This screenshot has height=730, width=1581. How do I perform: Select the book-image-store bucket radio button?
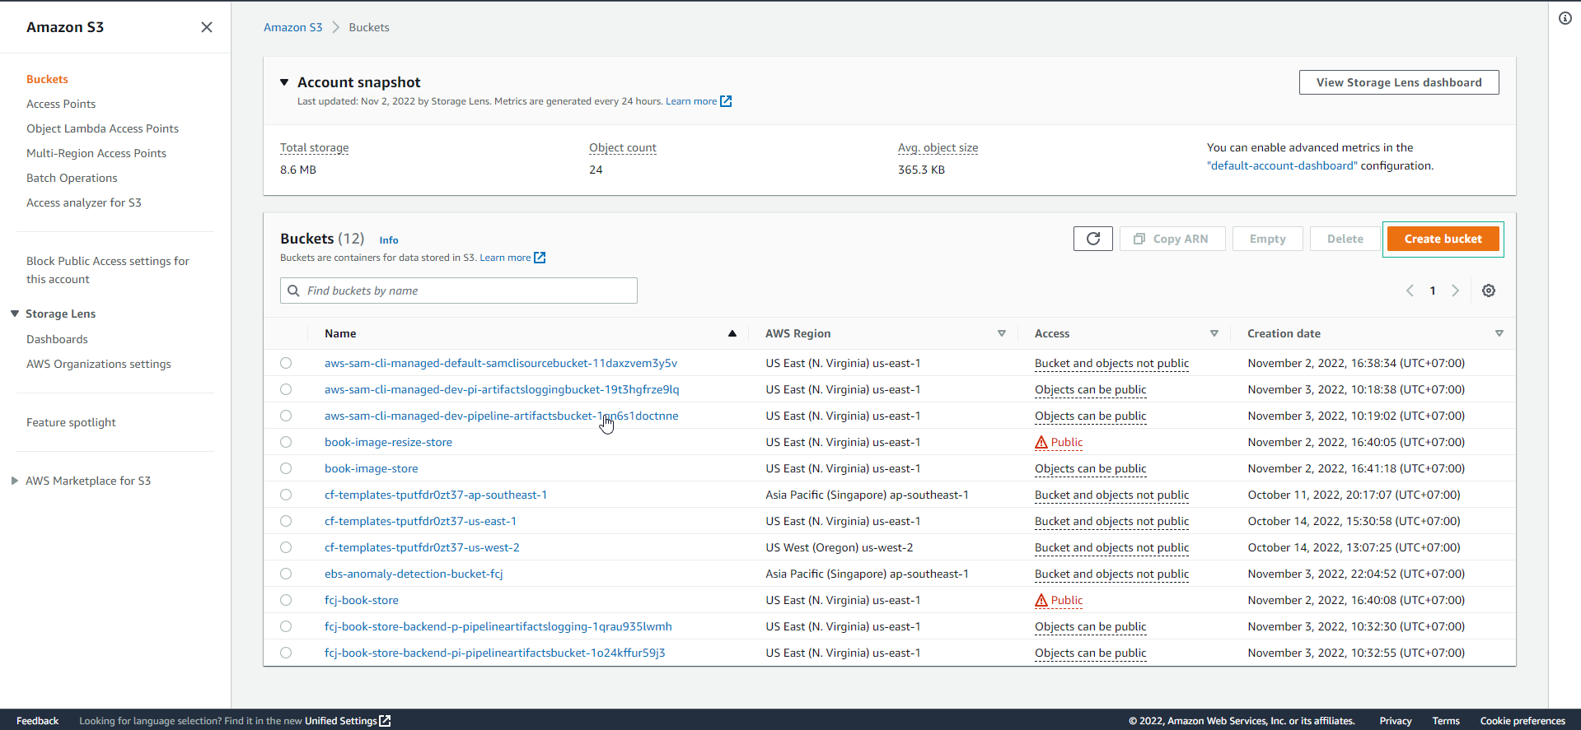click(x=286, y=468)
